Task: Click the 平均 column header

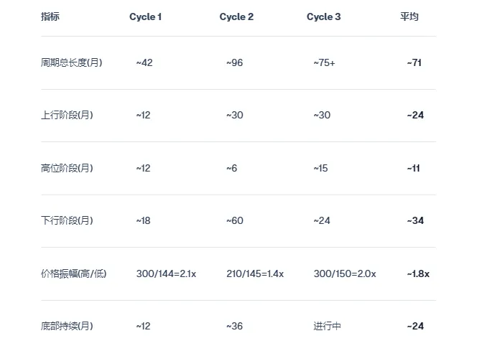Action: click(x=410, y=17)
